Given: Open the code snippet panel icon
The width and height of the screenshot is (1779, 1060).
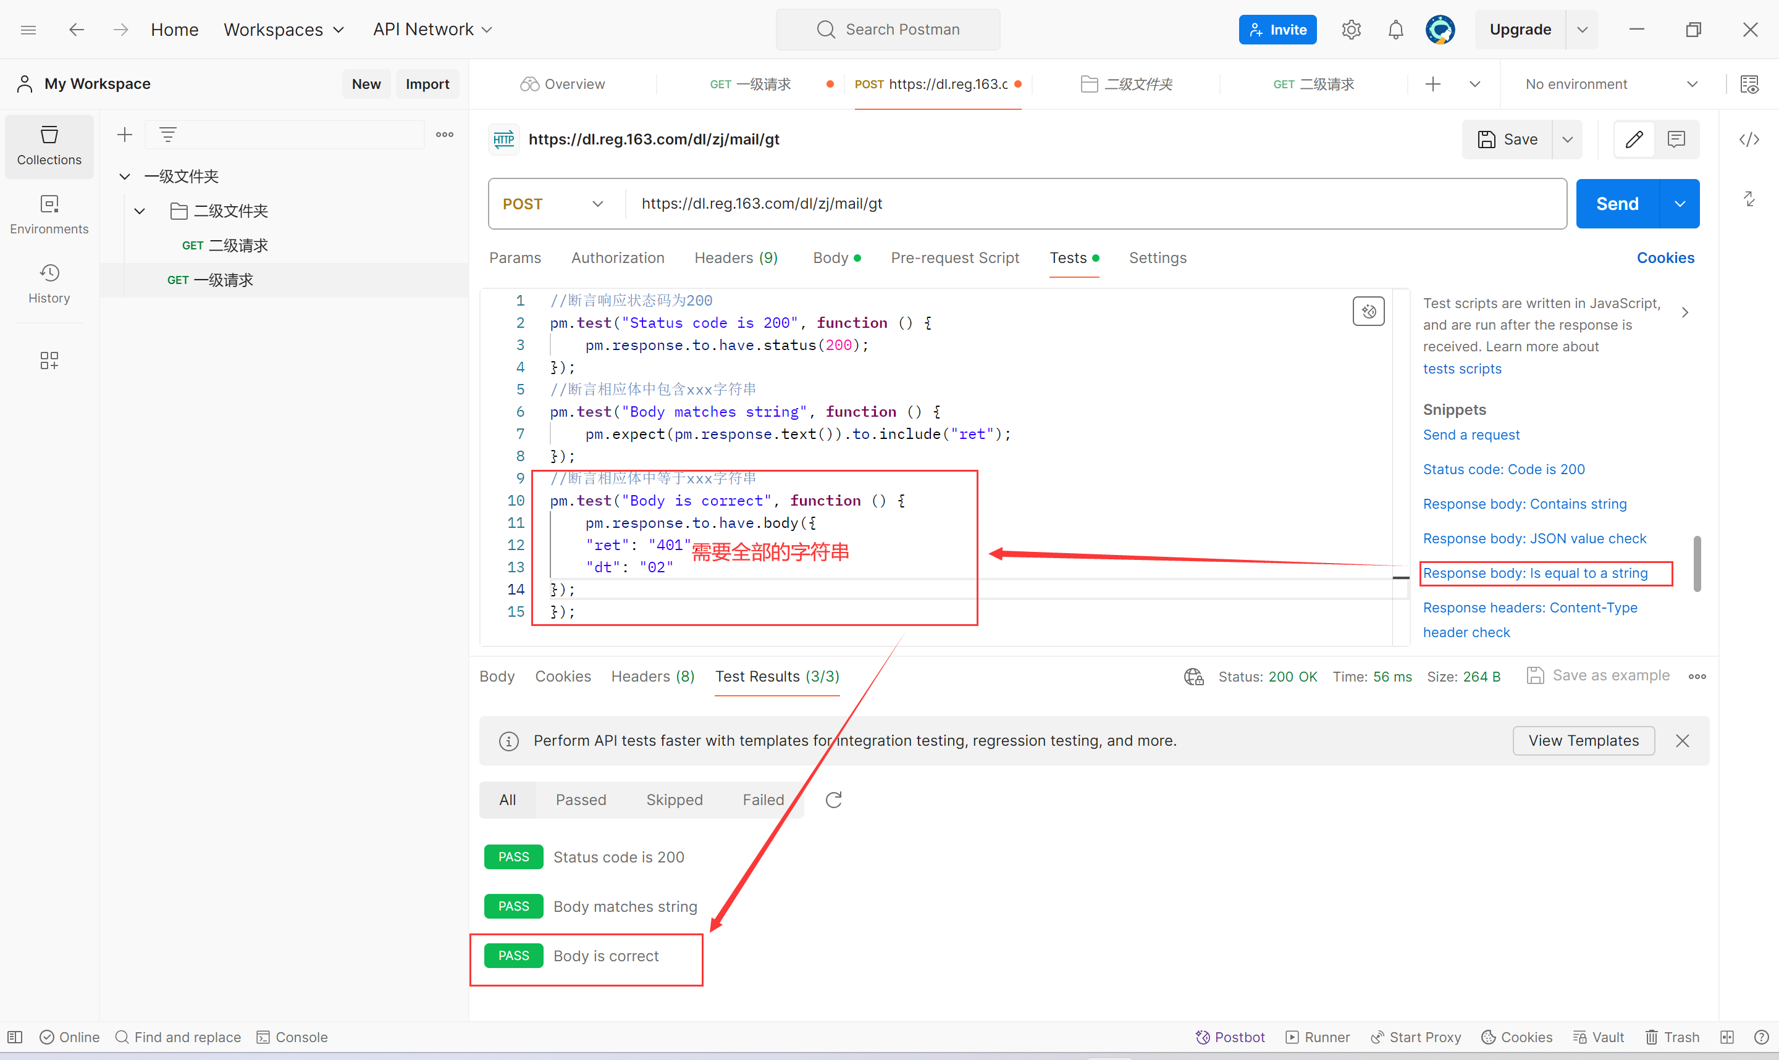Looking at the screenshot, I should pos(1747,140).
